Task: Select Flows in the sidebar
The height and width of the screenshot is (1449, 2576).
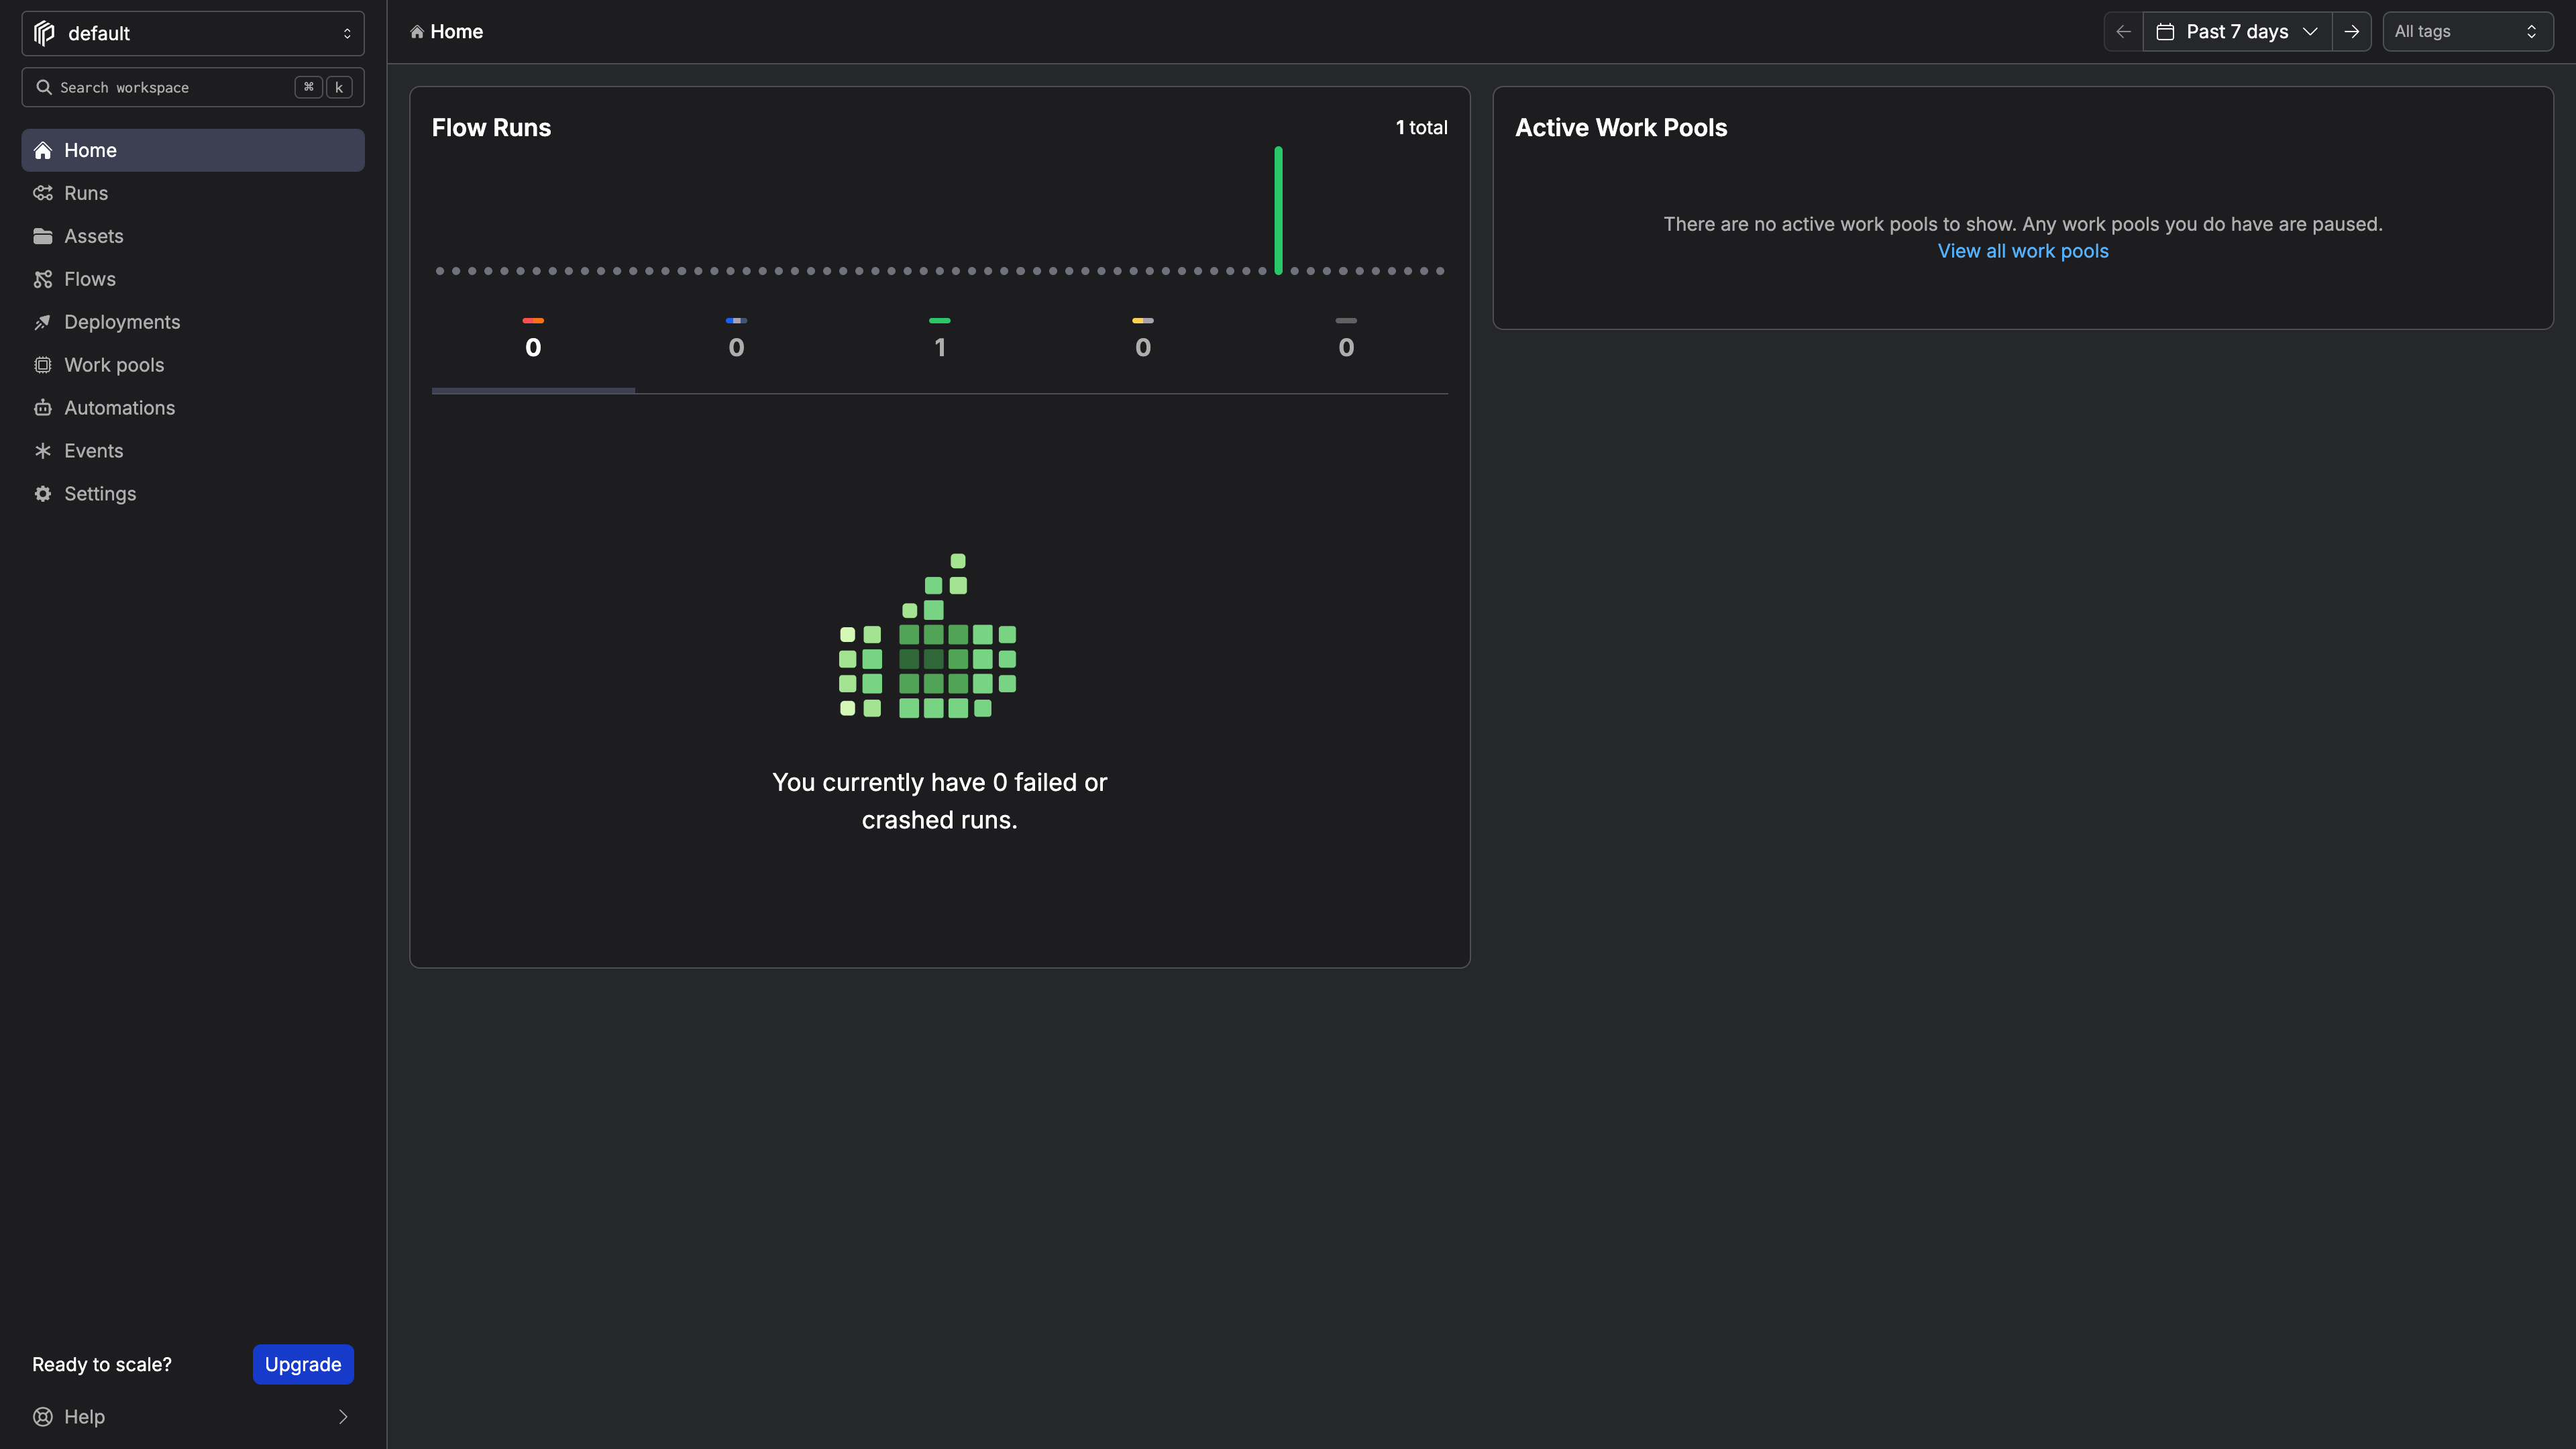Action: pos(89,278)
